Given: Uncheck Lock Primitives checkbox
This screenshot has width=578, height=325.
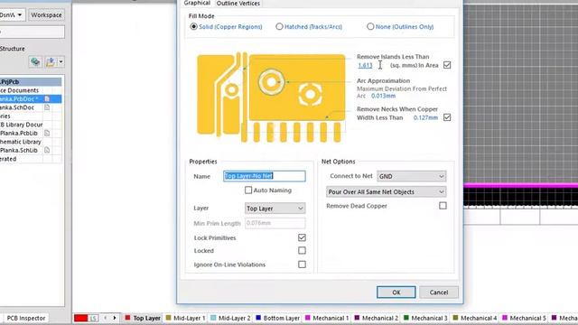Looking at the screenshot, I should [302, 237].
